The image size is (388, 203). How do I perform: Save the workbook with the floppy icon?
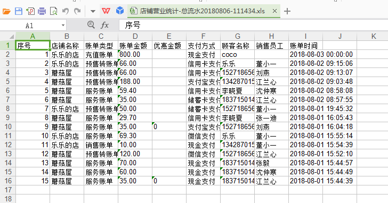(19, 11)
